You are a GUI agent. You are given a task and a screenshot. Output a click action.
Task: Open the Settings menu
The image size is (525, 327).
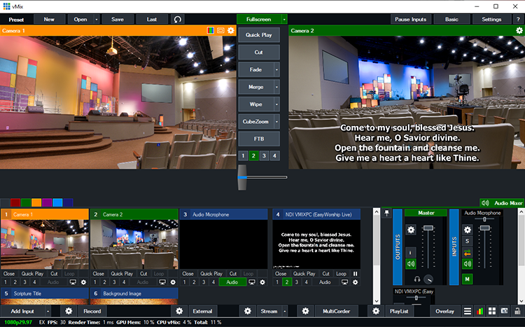[491, 19]
